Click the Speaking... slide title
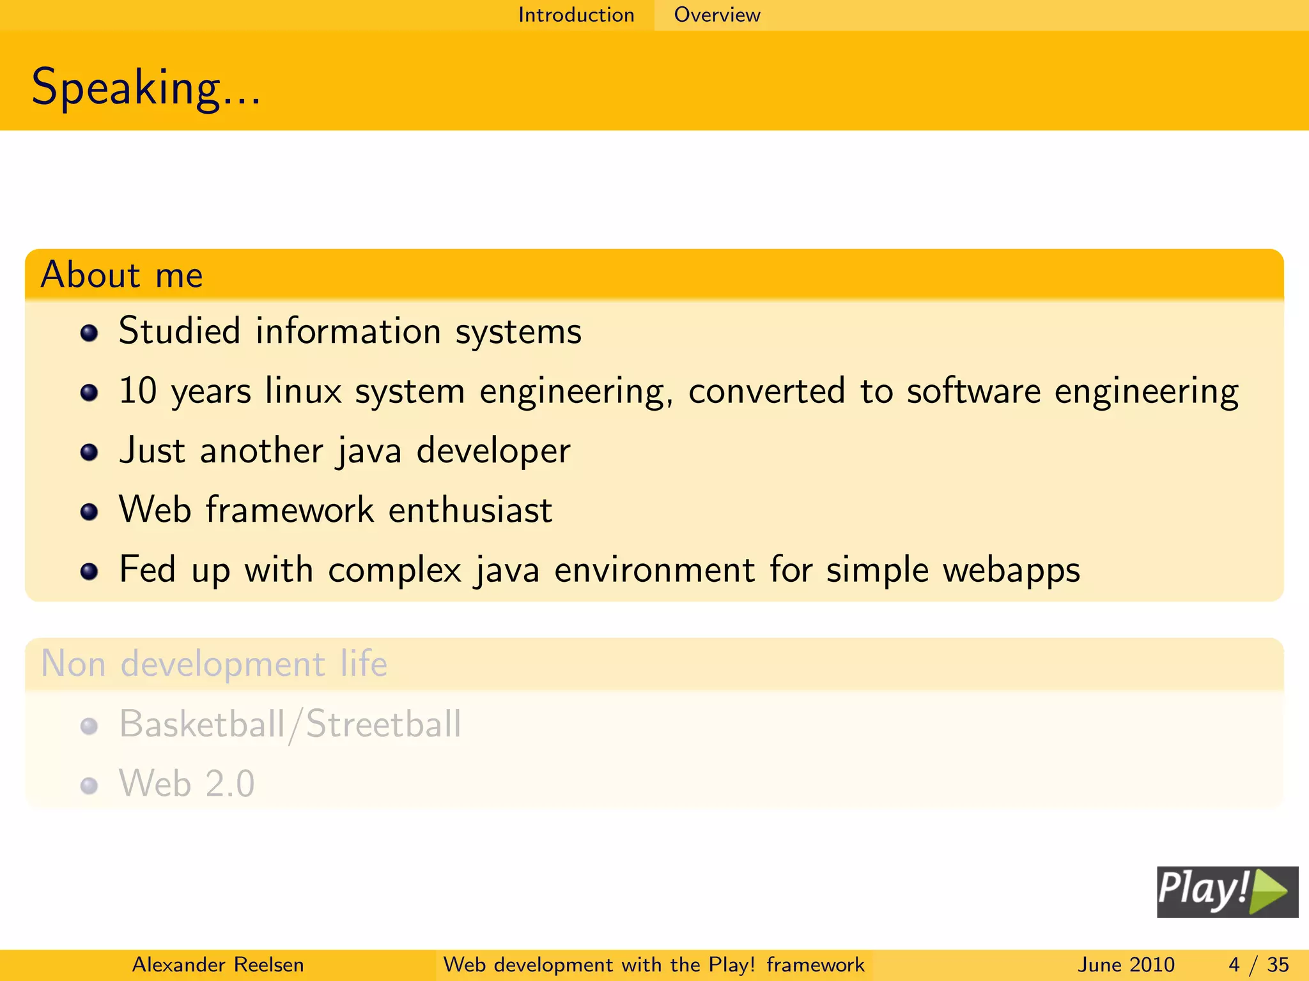Screen dimensions: 1309x981 146,87
